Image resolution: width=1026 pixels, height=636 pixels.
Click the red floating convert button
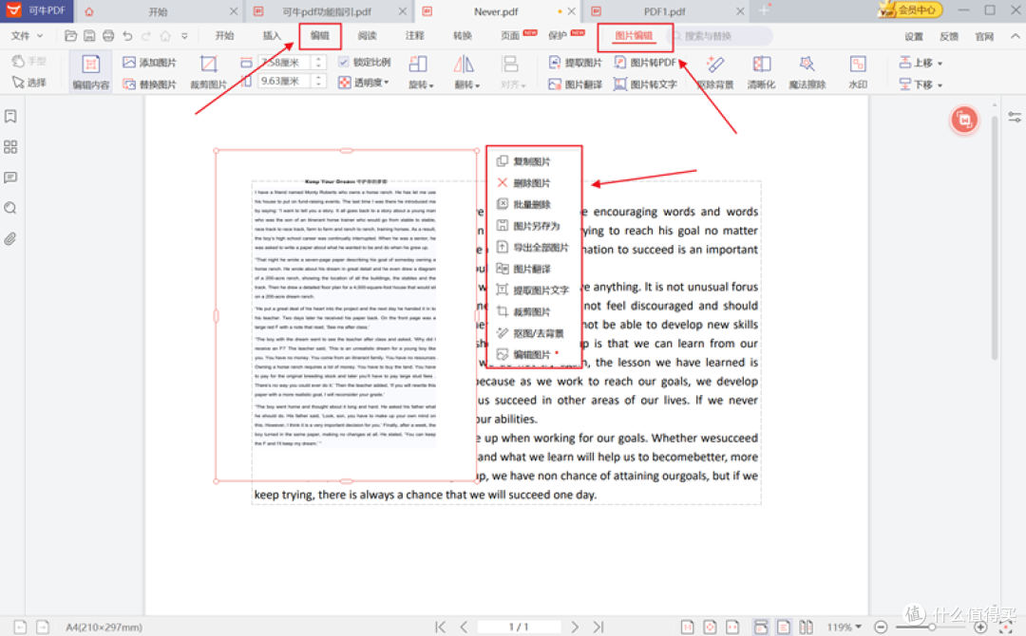click(964, 120)
